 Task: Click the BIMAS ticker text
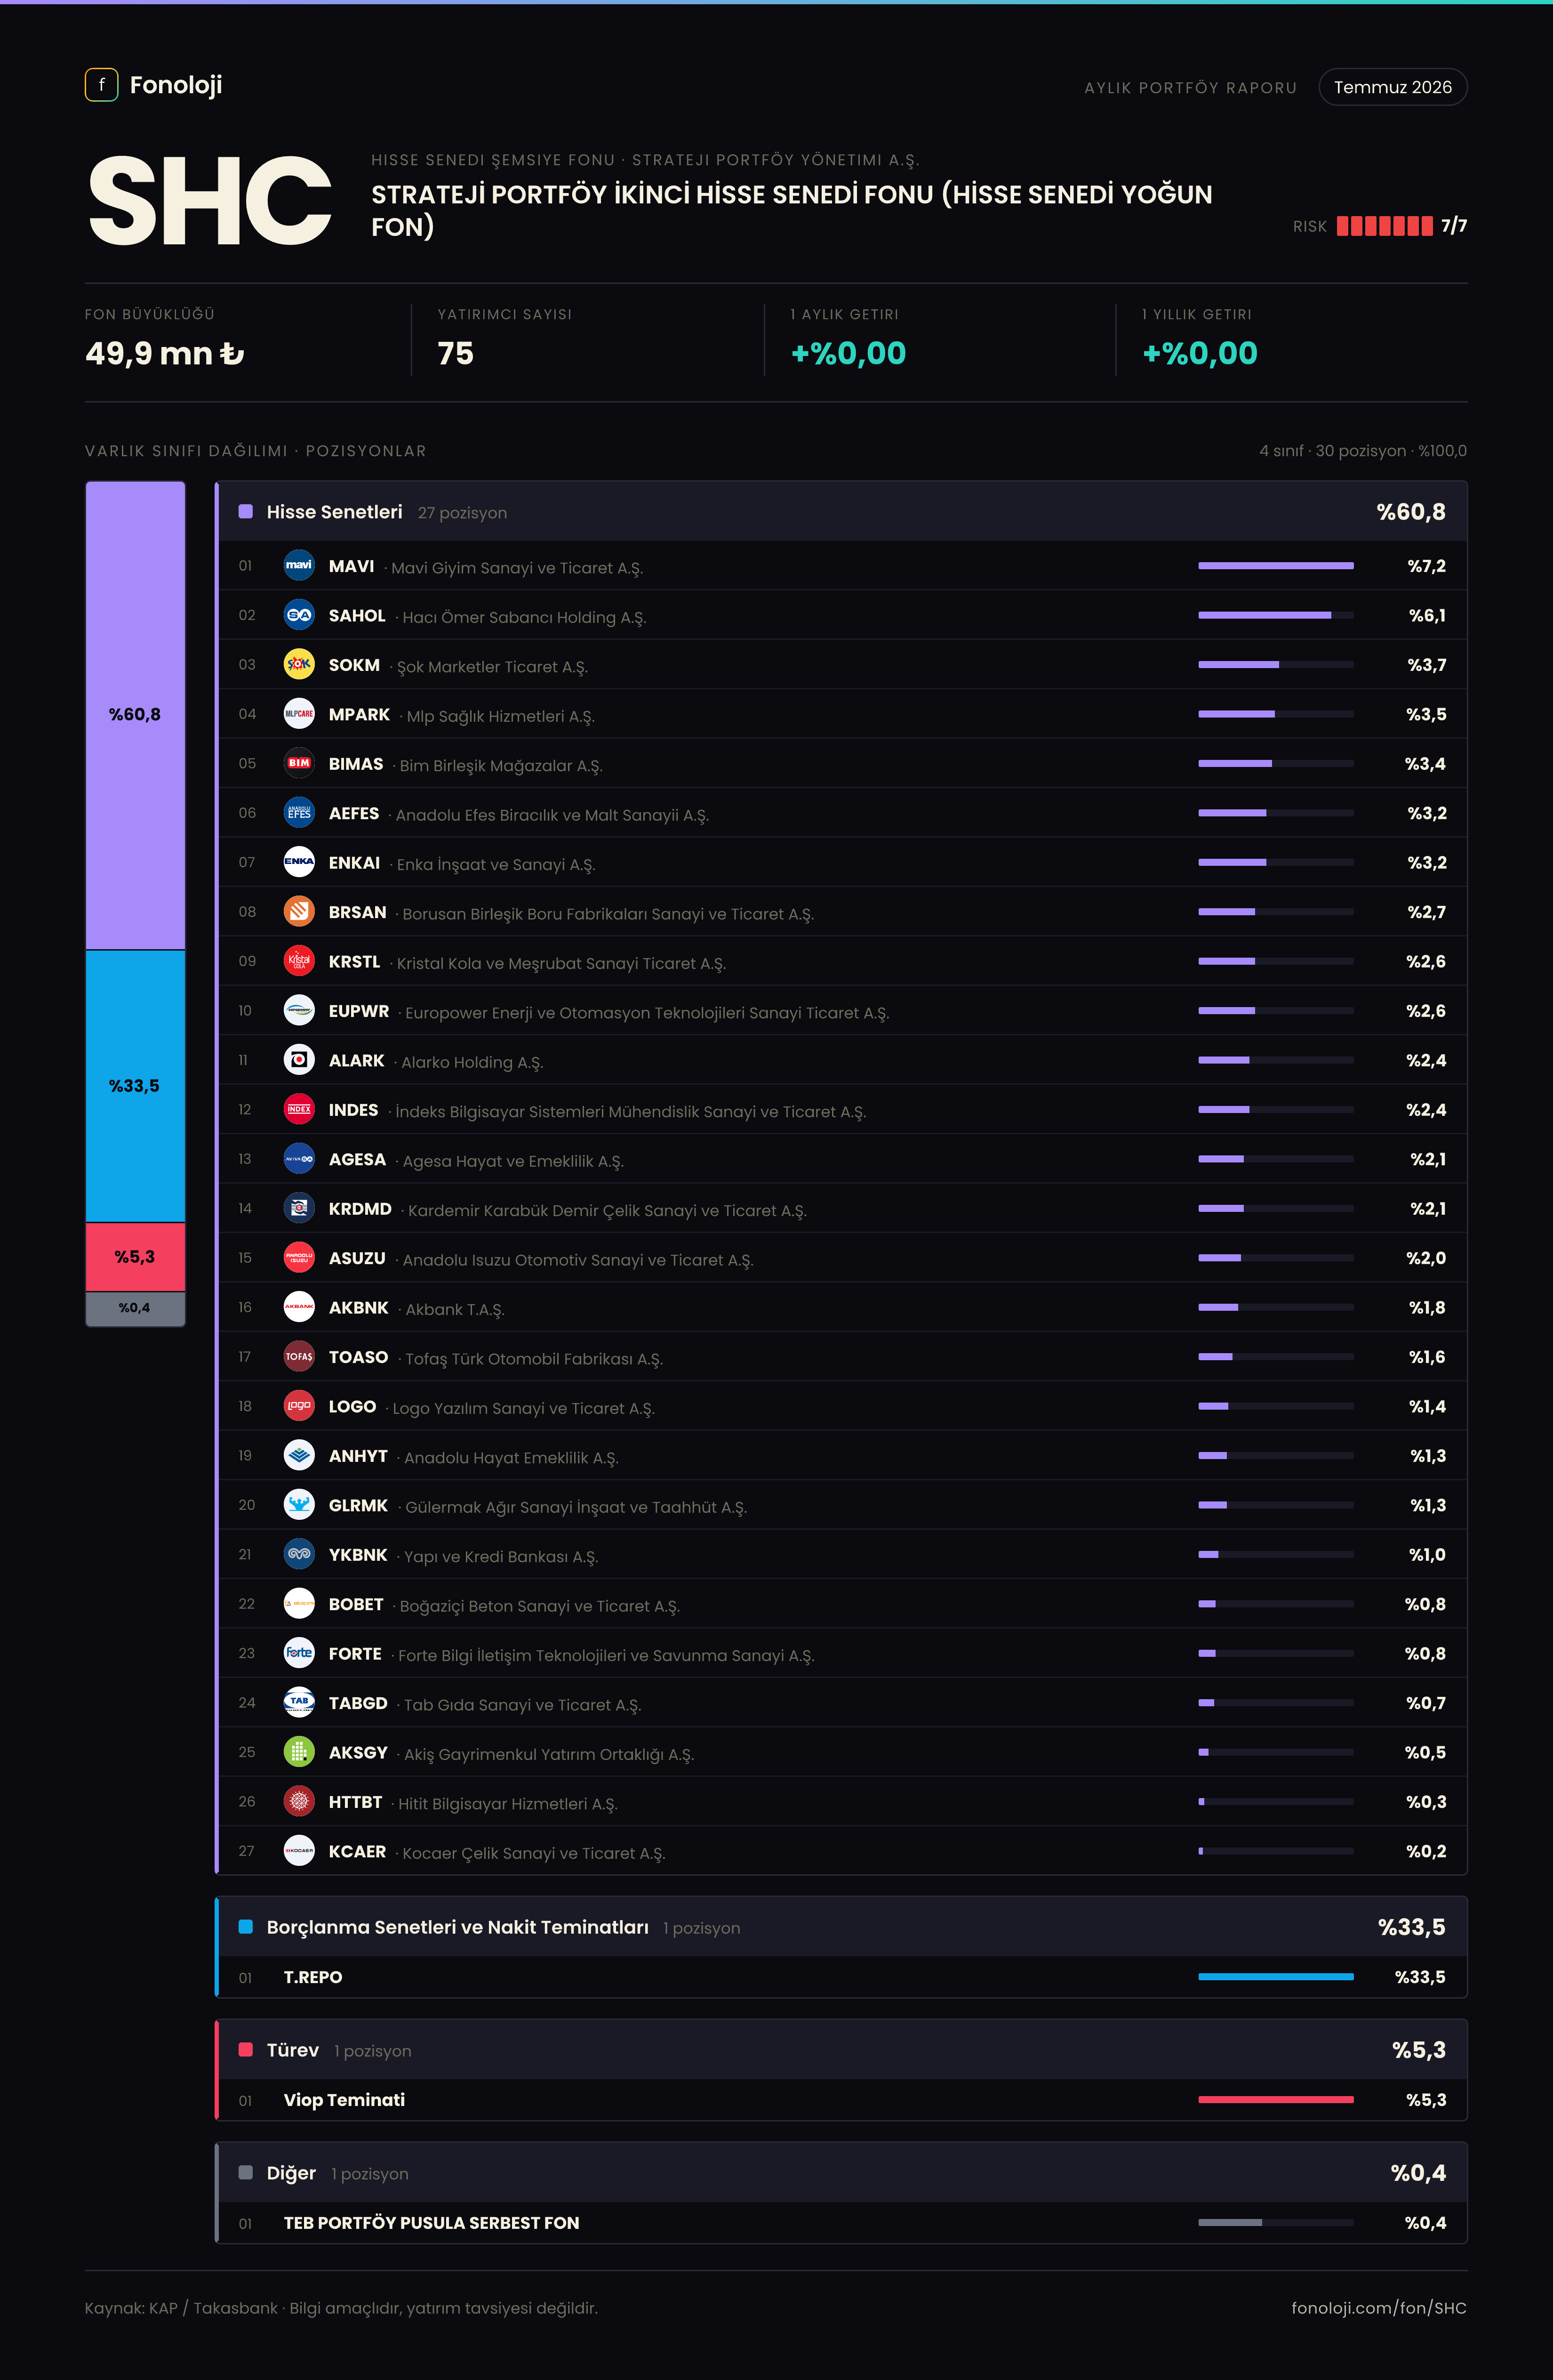pyautogui.click(x=356, y=764)
